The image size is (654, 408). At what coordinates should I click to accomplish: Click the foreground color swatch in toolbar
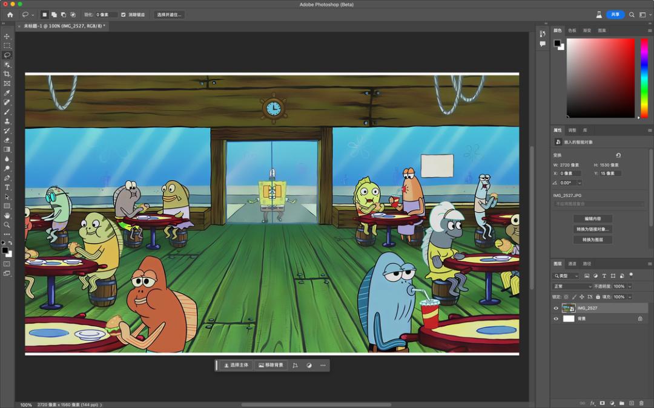(x=5, y=250)
